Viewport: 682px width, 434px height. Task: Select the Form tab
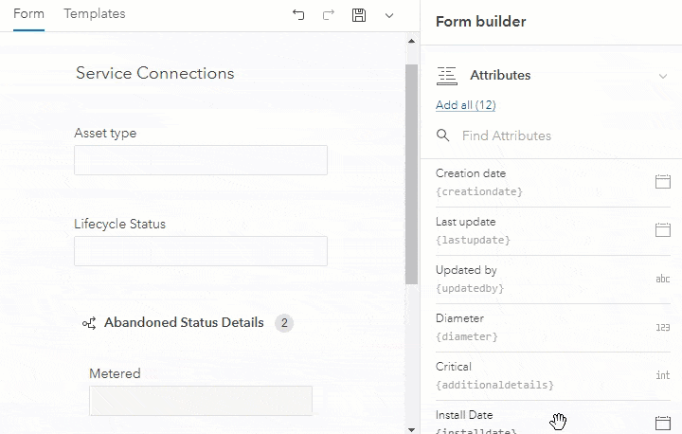click(x=28, y=14)
